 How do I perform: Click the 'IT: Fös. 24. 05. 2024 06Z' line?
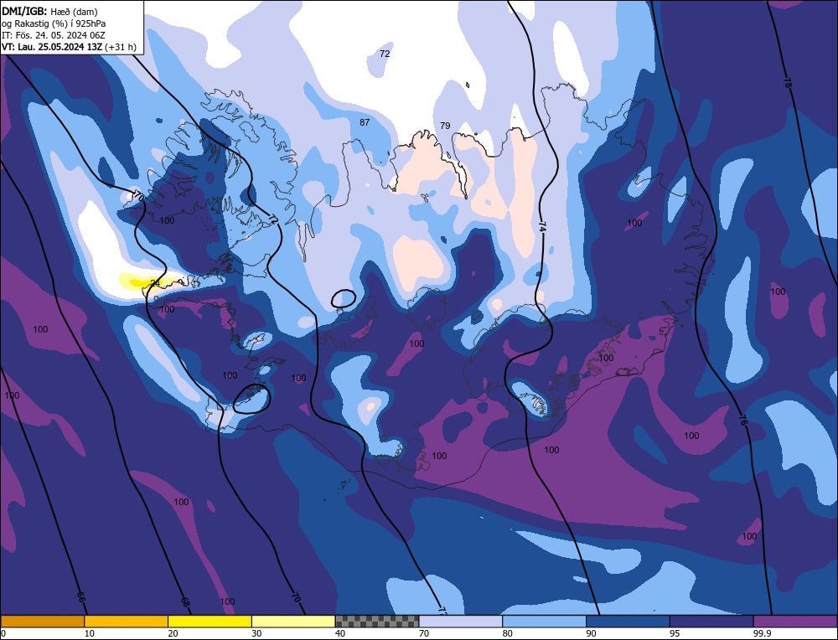pyautogui.click(x=54, y=35)
